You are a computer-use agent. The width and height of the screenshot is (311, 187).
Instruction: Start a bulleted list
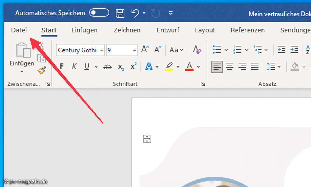pos(217,49)
